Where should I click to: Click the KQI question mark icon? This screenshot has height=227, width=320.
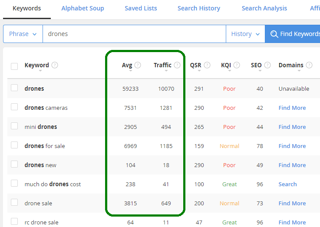(x=237, y=65)
